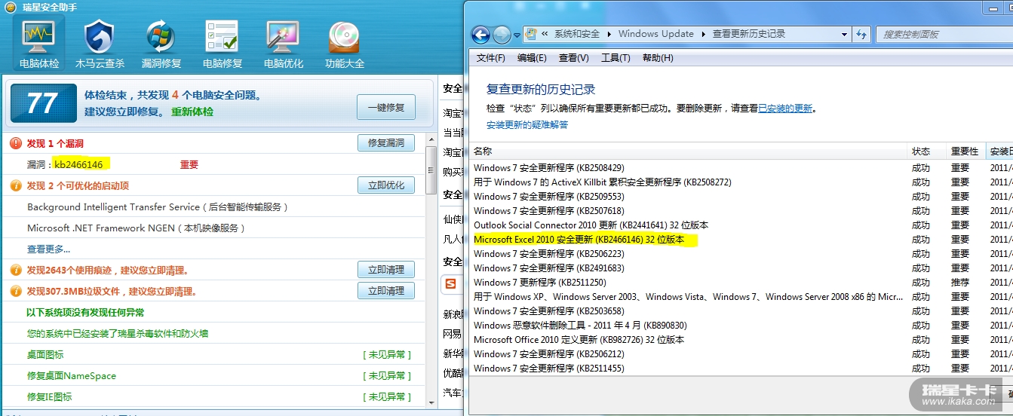Click the 立即优化 button

point(386,185)
